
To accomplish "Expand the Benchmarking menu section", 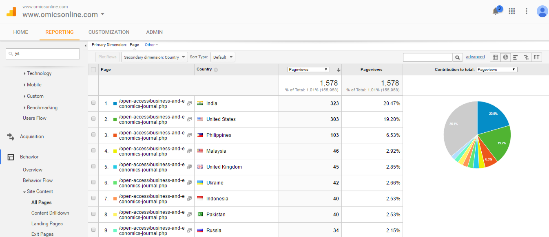I will tap(40, 108).
